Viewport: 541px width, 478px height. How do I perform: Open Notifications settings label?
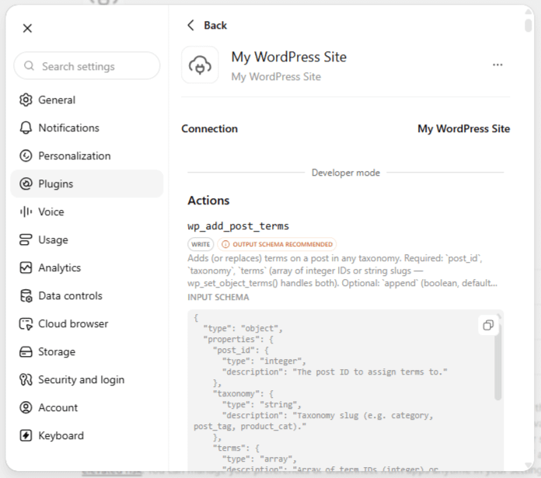68,128
